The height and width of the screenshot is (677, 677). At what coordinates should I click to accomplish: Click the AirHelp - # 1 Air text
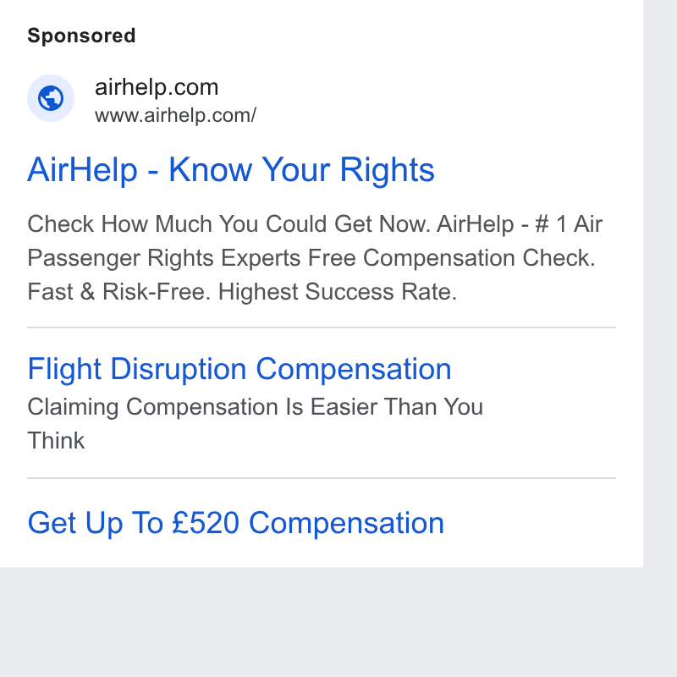520,224
